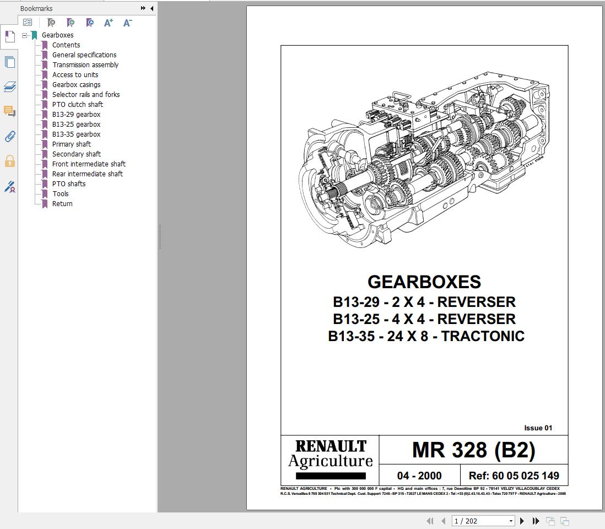
Task: Open the Security lock panel
Action: pos(9,161)
